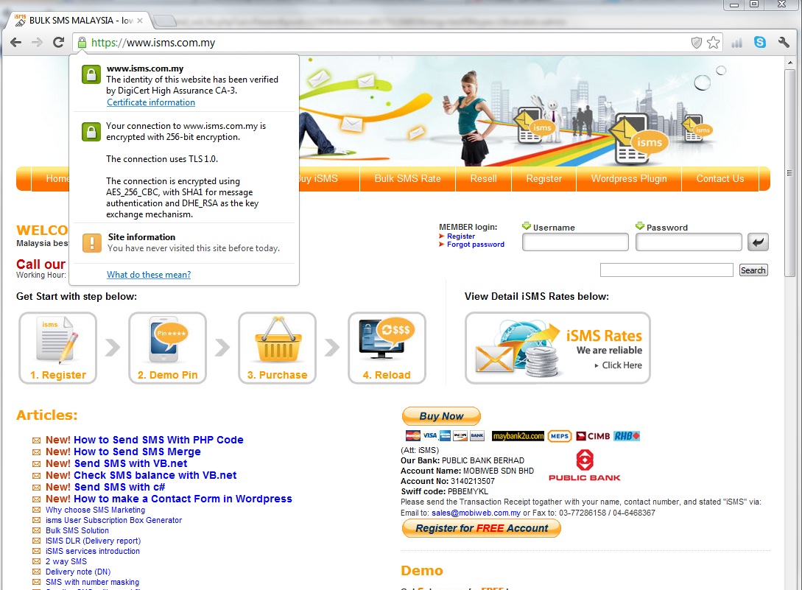This screenshot has height=590, width=802.
Task: Open the Skype extension icon
Action: click(x=759, y=43)
